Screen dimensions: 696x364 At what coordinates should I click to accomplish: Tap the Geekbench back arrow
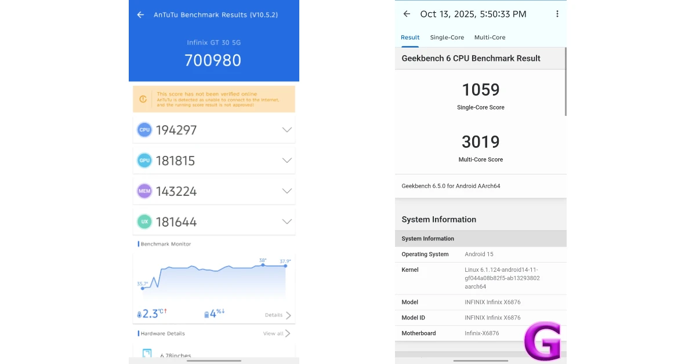[407, 14]
